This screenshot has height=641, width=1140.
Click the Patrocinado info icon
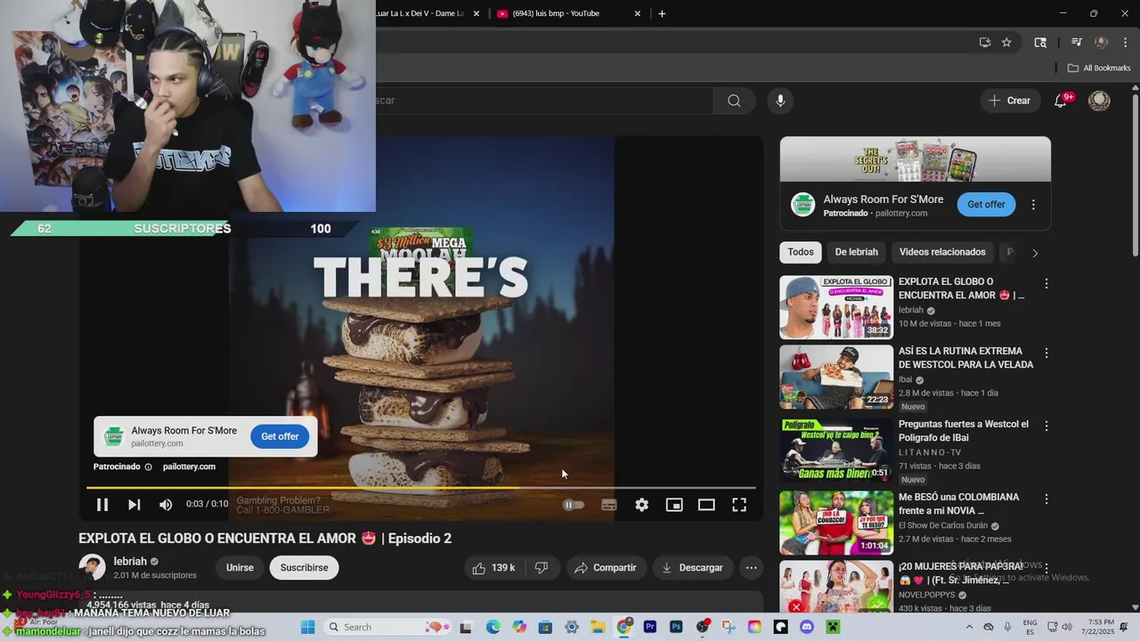click(x=148, y=467)
